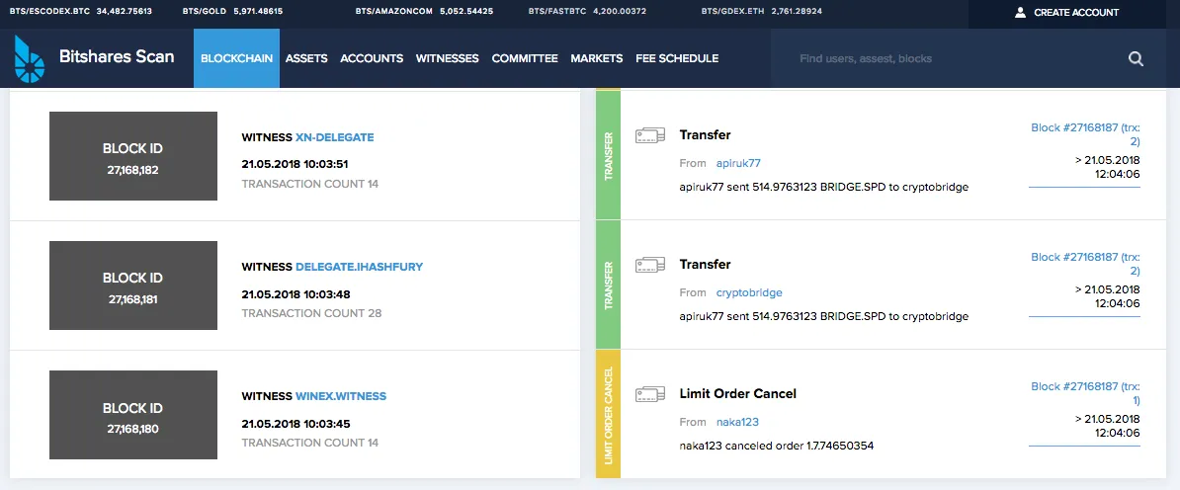Screen dimensions: 1180x490
Task: Click the Bitshares Scan title text
Action: (117, 56)
